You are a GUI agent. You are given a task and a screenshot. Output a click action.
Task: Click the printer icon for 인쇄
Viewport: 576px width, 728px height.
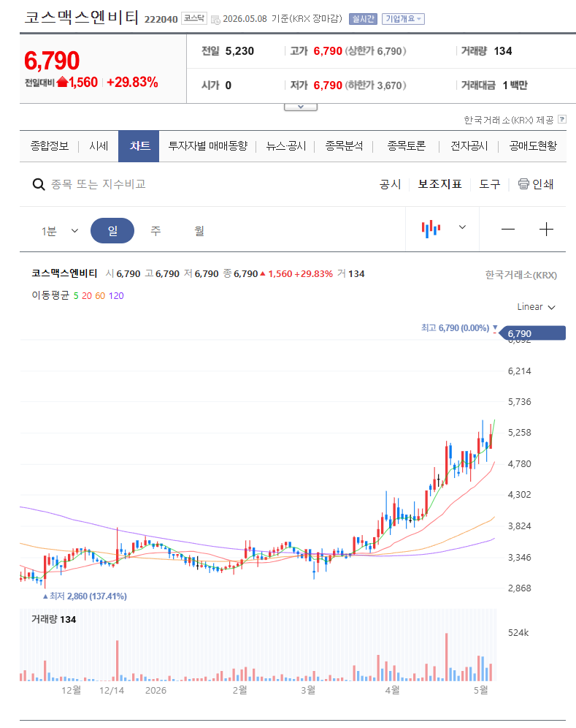[523, 184]
